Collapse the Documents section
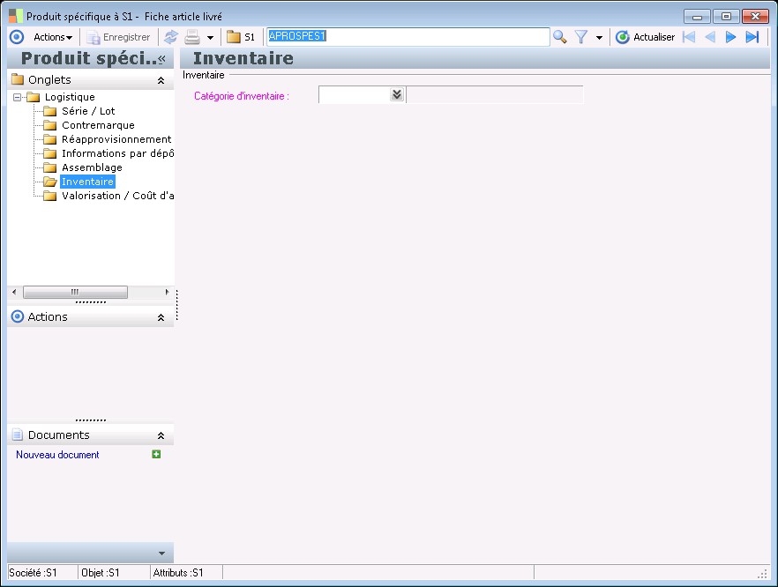 pos(161,435)
